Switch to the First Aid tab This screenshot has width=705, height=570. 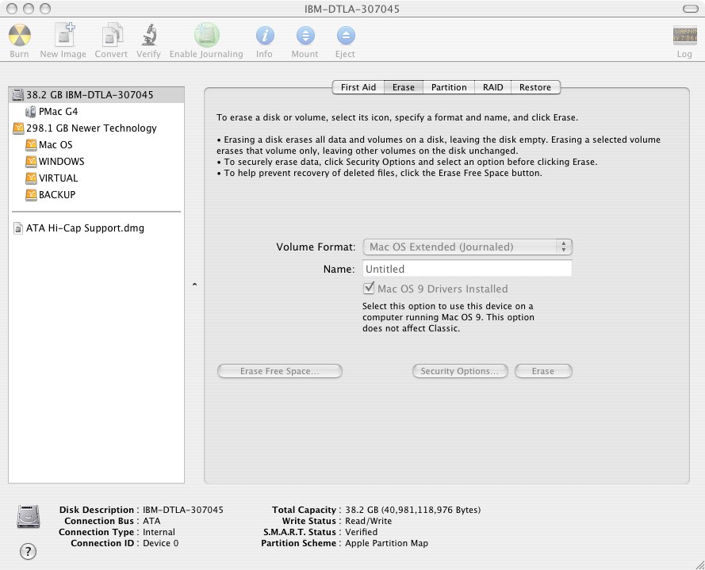[358, 87]
